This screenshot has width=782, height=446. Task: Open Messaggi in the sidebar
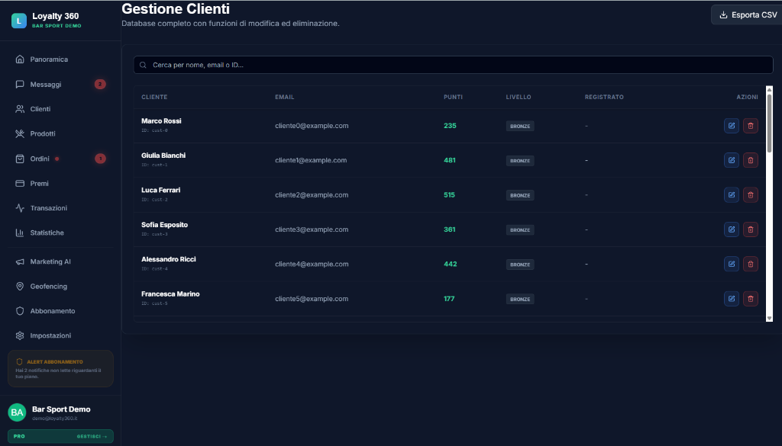click(x=46, y=84)
